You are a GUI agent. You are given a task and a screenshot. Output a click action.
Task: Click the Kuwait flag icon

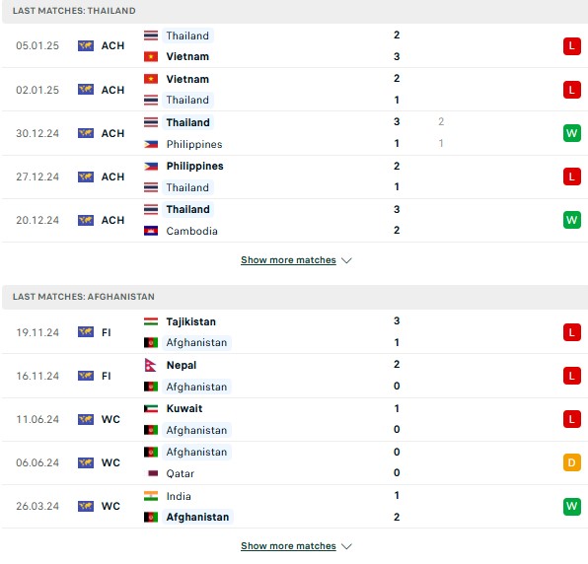151,408
